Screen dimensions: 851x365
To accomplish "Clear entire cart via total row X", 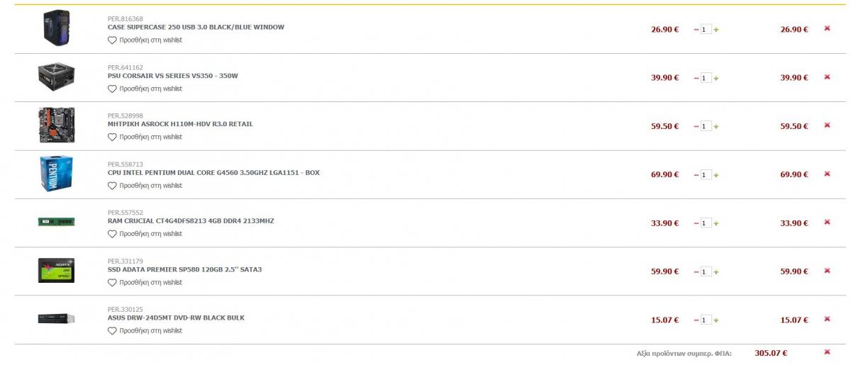I will point(827,352).
